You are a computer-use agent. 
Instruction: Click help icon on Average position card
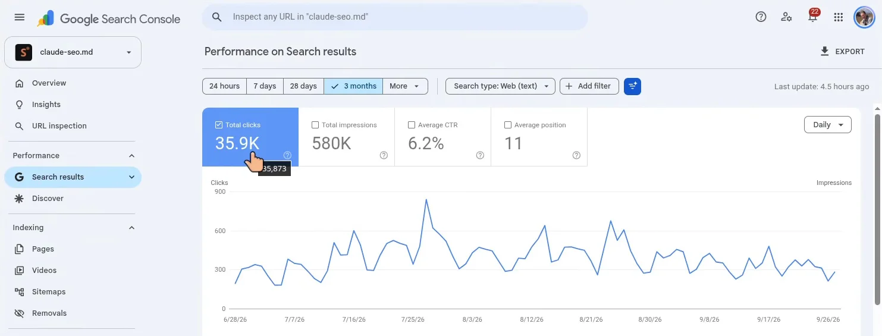[576, 155]
